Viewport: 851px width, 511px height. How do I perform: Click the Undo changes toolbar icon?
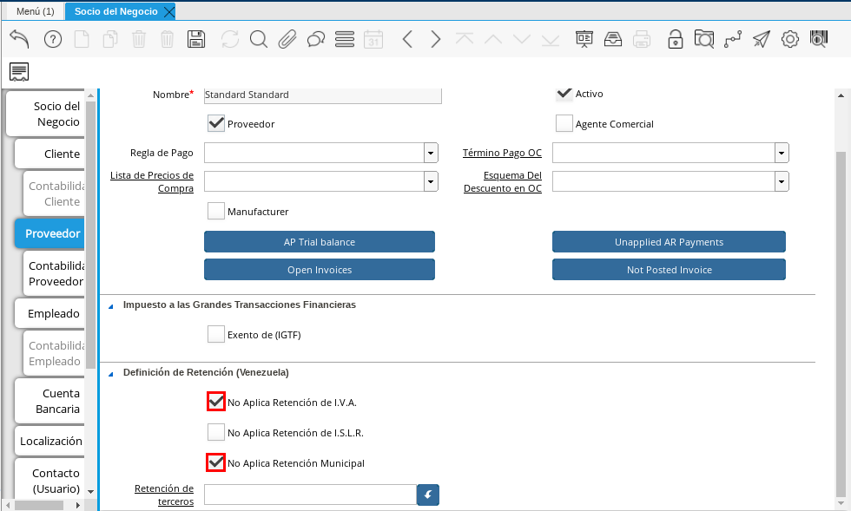click(19, 39)
